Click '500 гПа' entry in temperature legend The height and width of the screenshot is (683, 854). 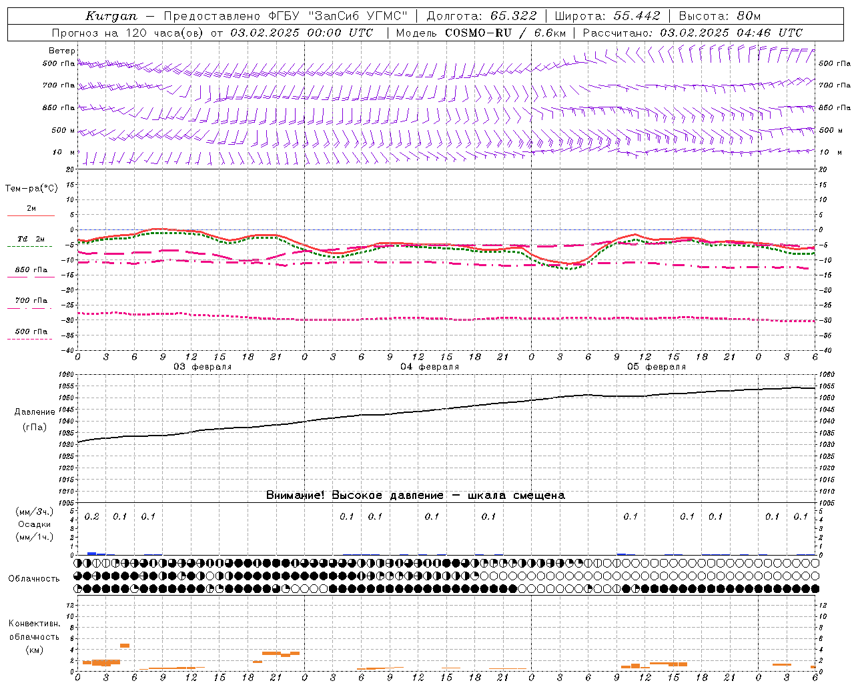tap(31, 331)
